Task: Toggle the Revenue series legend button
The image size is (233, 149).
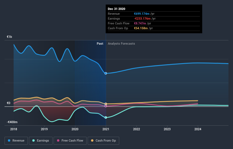Action: click(16, 141)
